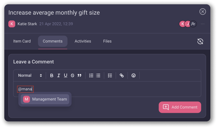Insert a numbered list
The image size is (217, 128).
coord(91,76)
